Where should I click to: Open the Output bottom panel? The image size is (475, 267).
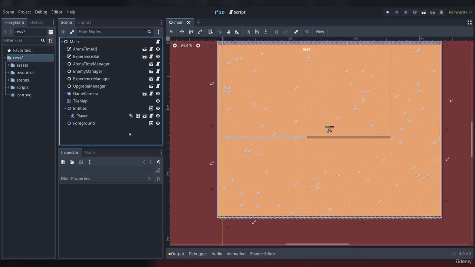click(x=176, y=254)
